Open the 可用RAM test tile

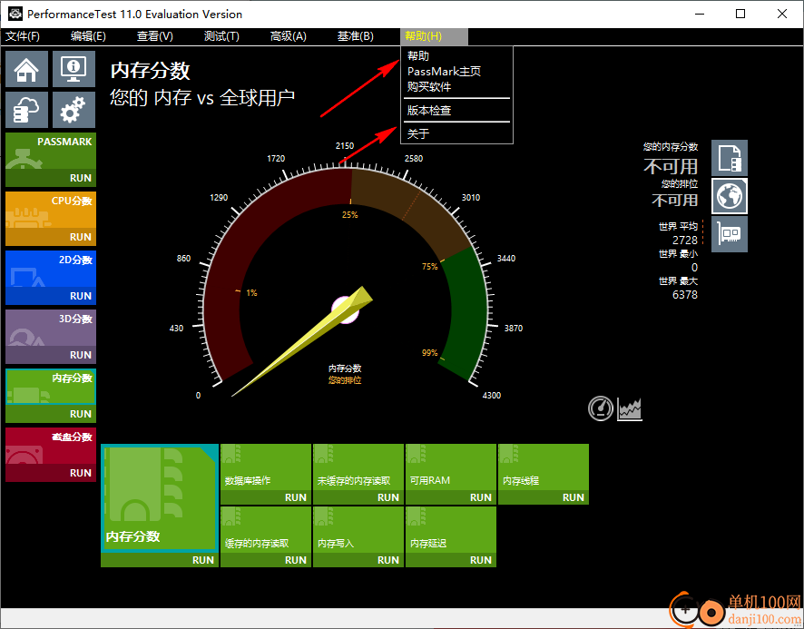point(451,467)
